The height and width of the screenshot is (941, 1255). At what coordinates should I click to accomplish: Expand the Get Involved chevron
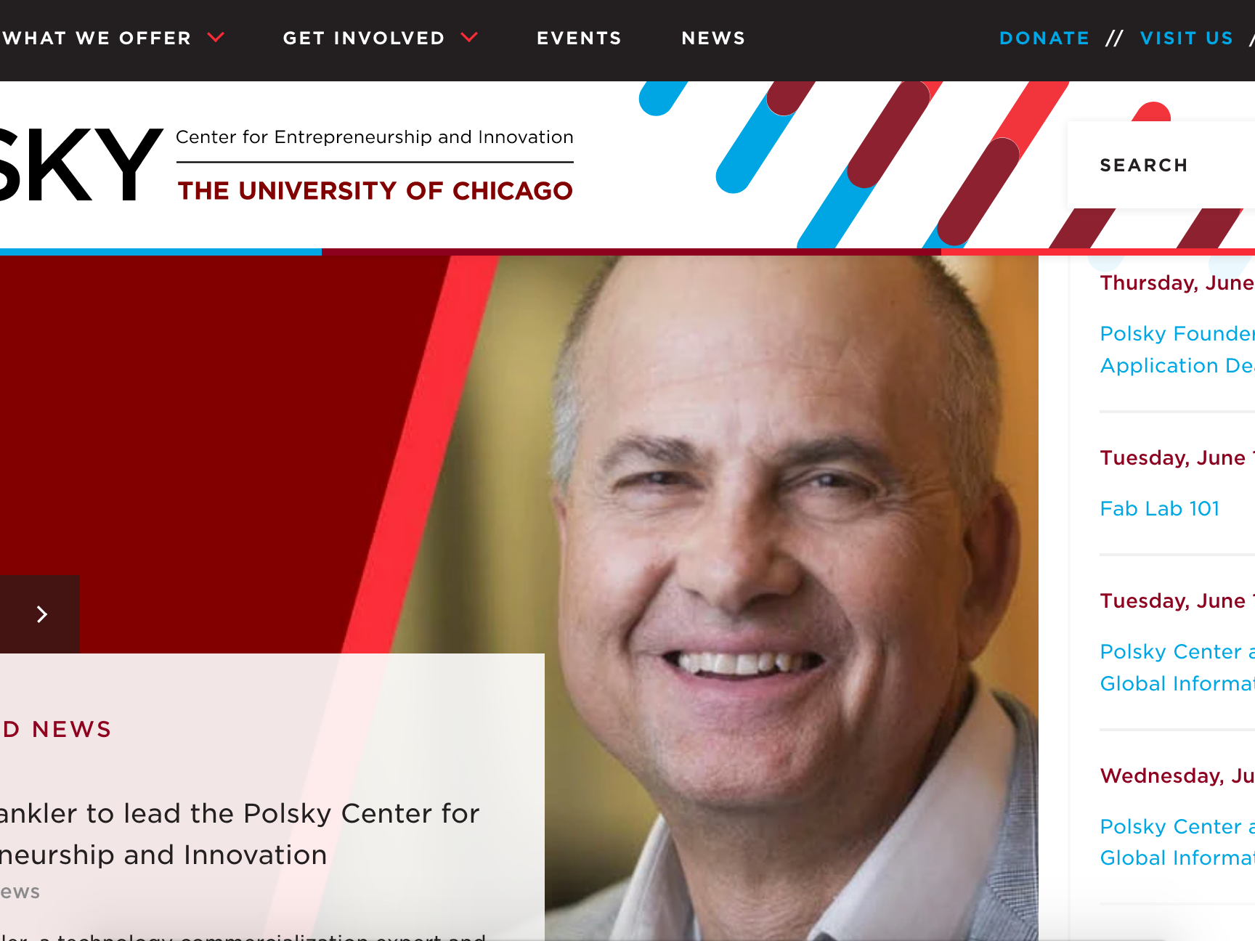pos(469,37)
